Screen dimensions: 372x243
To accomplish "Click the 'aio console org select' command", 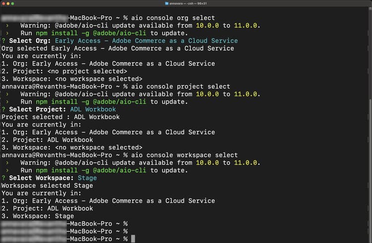I will (x=173, y=18).
